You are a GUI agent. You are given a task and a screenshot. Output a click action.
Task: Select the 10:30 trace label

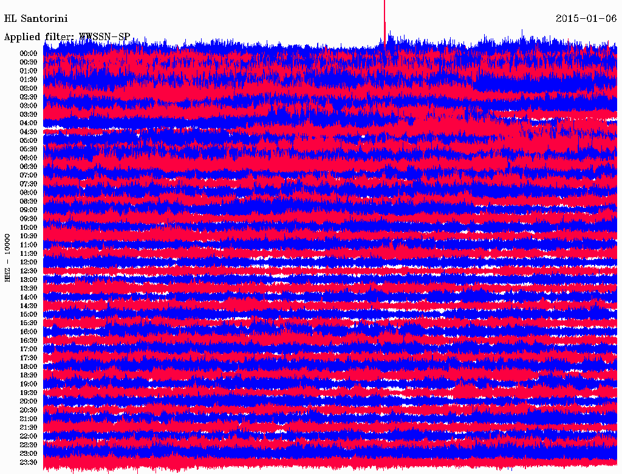coord(29,236)
